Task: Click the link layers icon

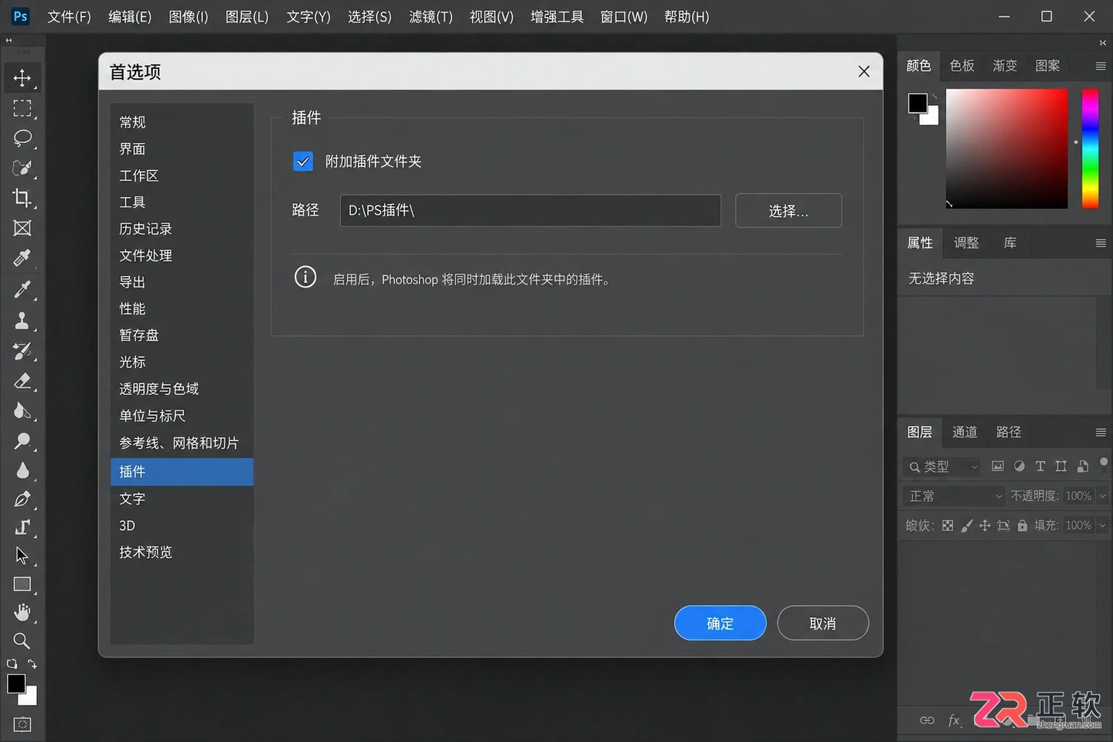Action: [927, 720]
